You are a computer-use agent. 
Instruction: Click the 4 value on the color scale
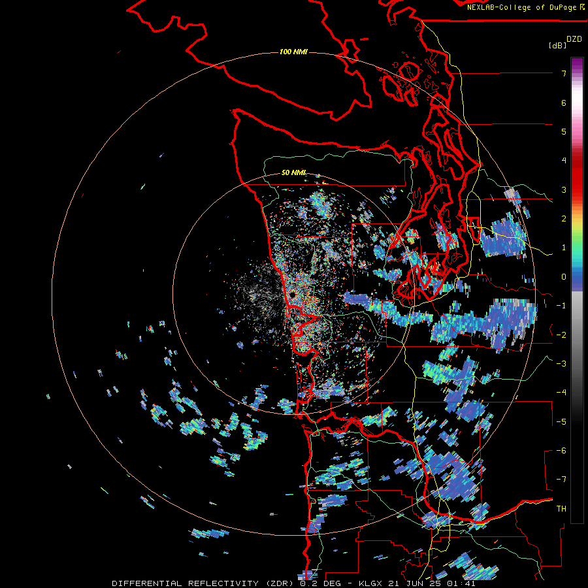tap(564, 161)
